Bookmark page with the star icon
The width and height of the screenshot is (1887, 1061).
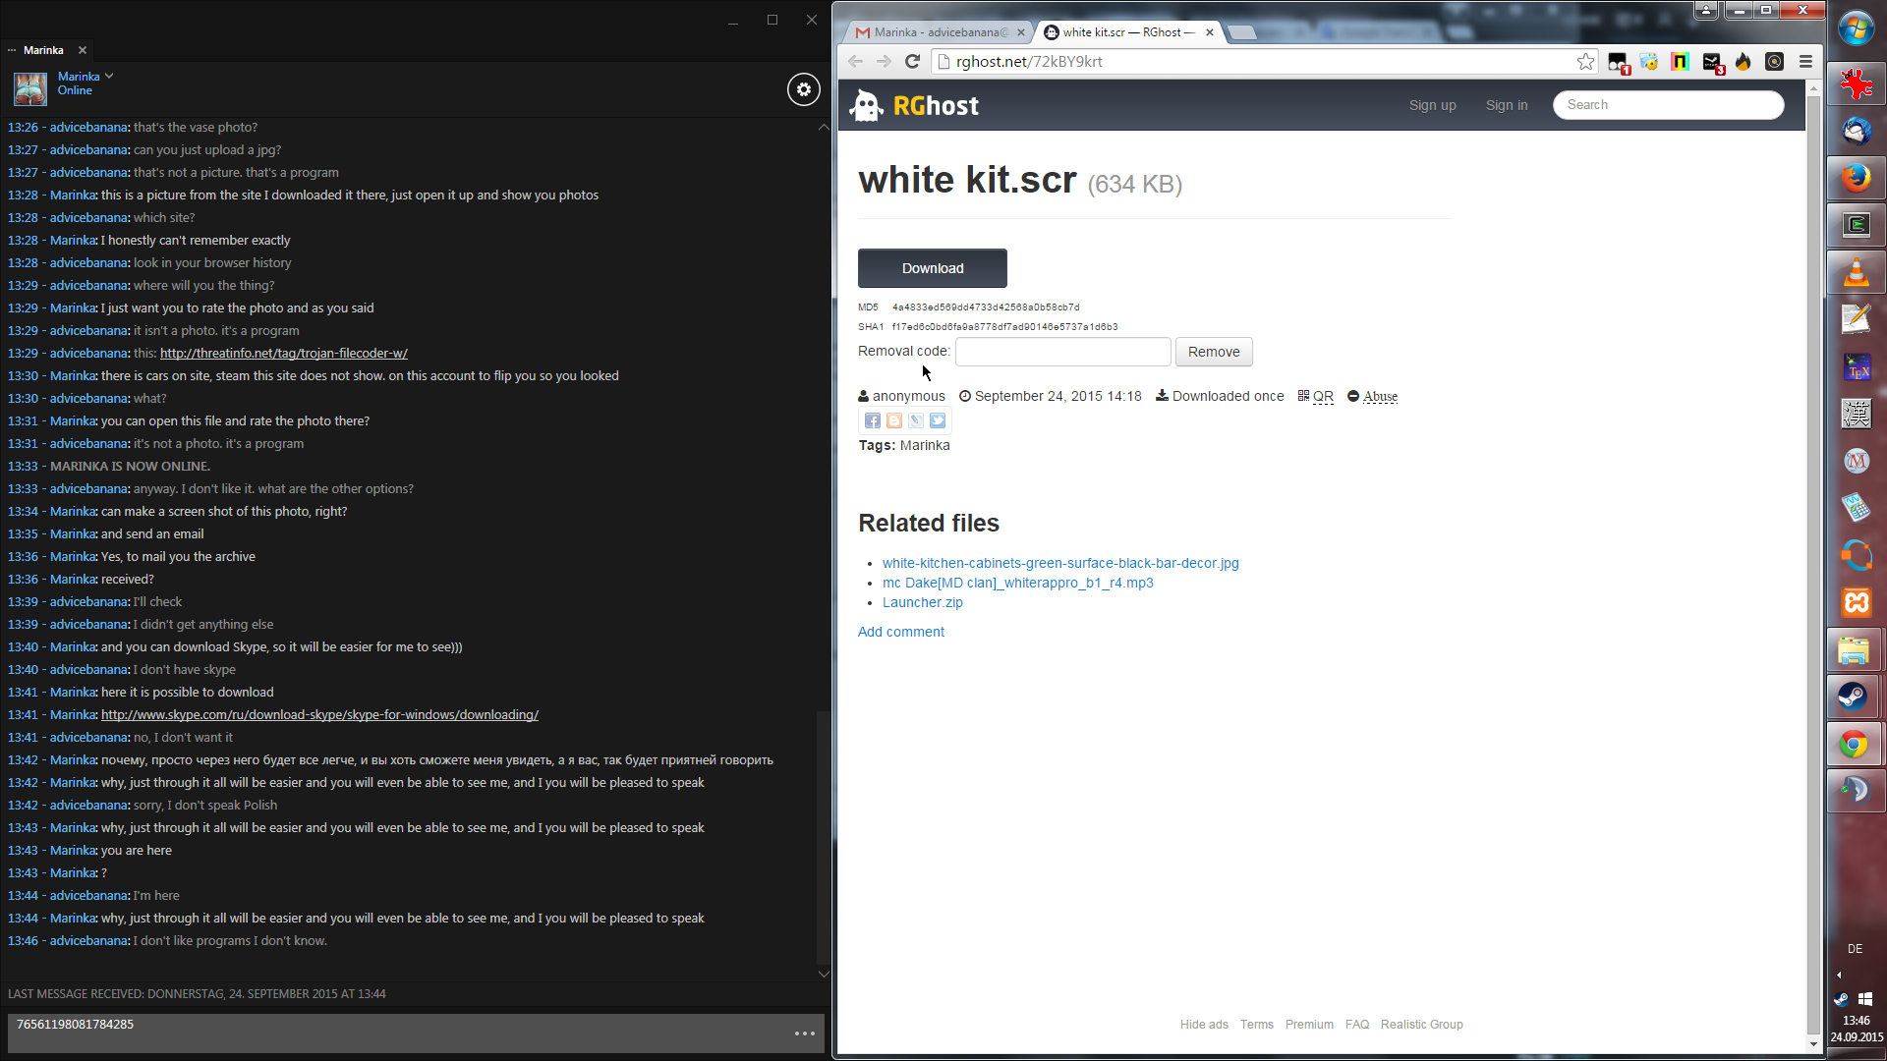pos(1585,62)
